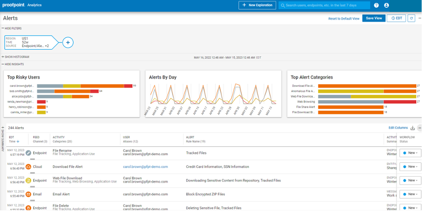422x213 pixels.
Task: Open workflow status dropdown for File Rename alert
Action: click(x=410, y=153)
